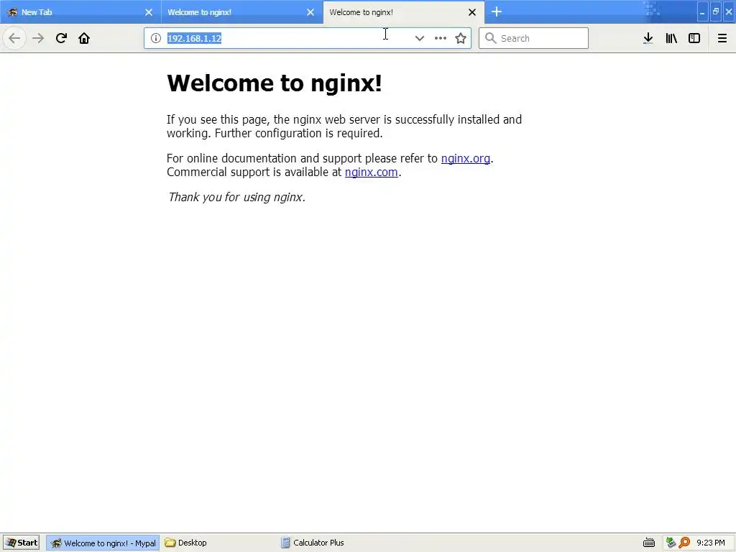Open the home page icon

point(84,38)
